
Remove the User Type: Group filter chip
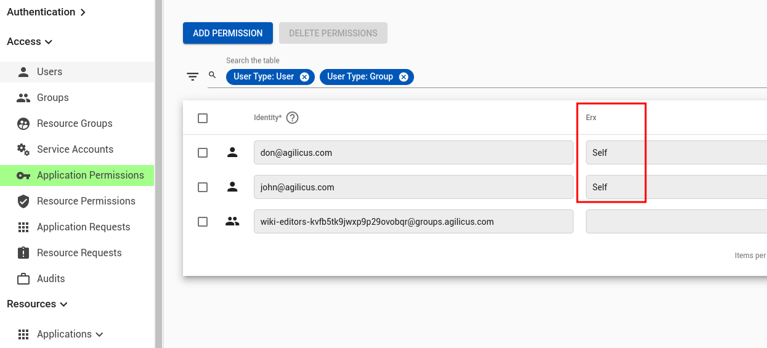(404, 77)
